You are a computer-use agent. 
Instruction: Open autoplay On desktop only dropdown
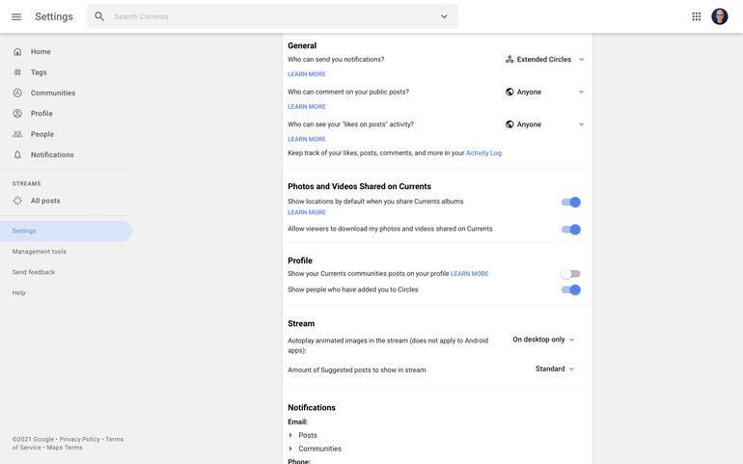point(543,340)
